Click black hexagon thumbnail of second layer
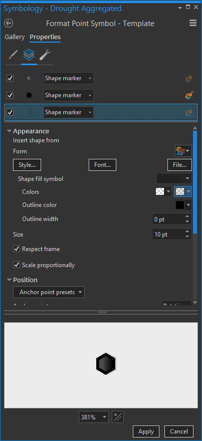This screenshot has width=202, height=441. click(29, 95)
